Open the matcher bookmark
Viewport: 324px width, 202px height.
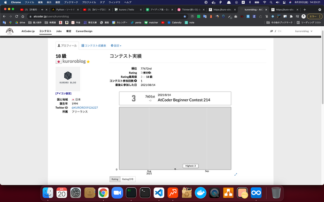tap(151, 22)
